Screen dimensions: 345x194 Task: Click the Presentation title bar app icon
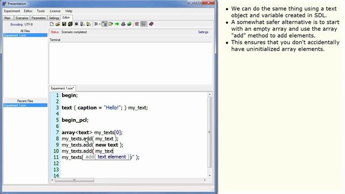tap(4, 4)
